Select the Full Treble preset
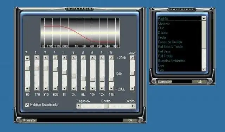Screen dimensions: 225x132 point(180,56)
